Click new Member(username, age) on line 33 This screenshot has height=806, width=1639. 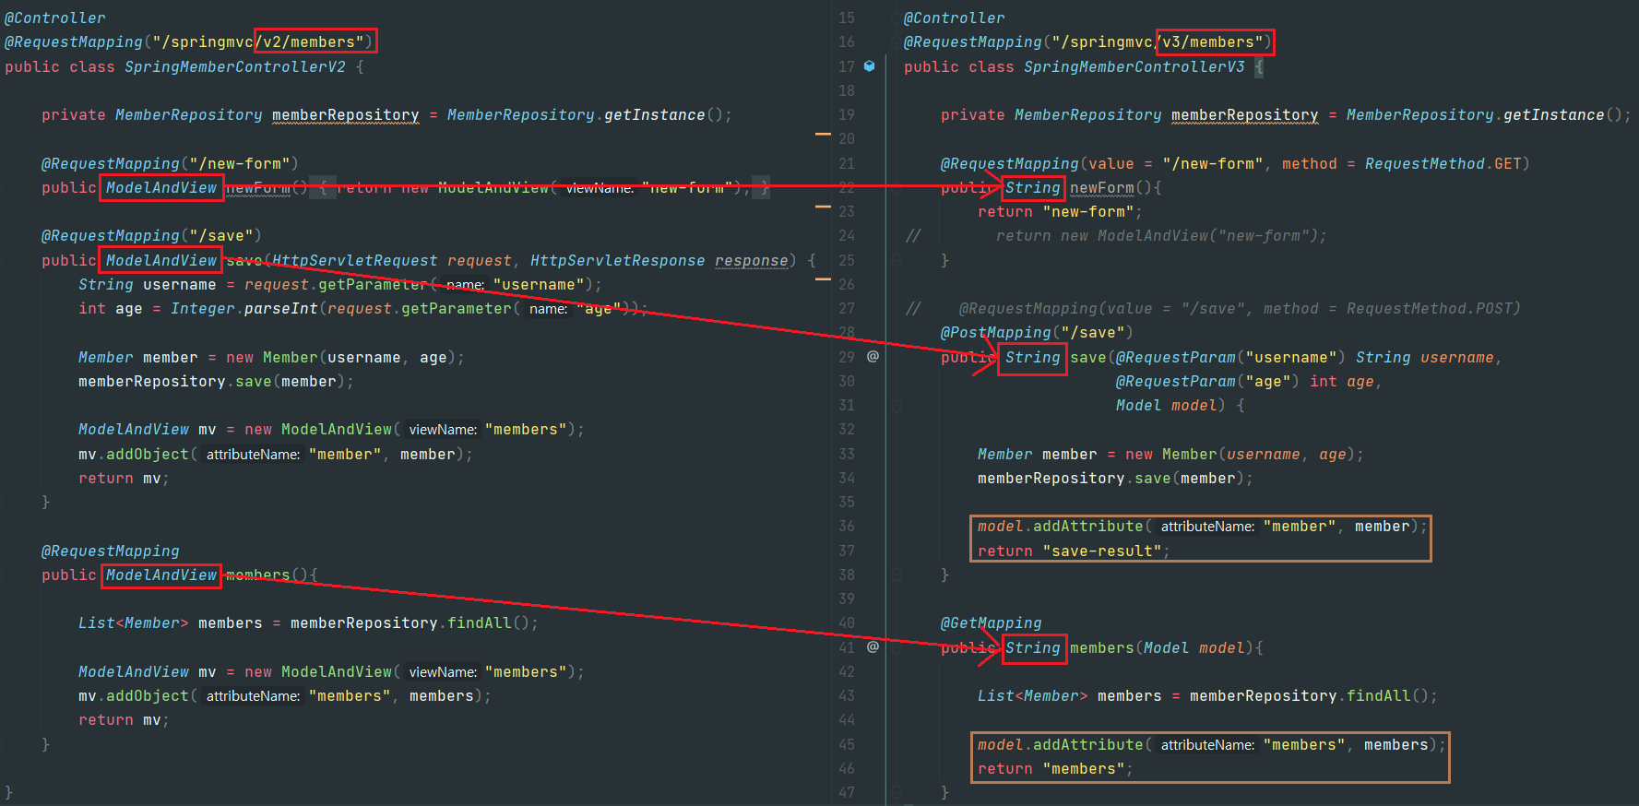click(x=1240, y=455)
